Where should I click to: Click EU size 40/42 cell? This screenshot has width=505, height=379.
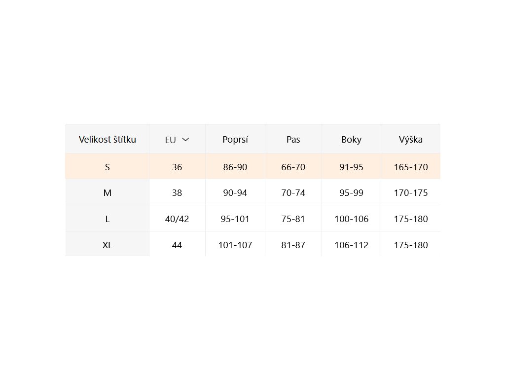click(177, 219)
